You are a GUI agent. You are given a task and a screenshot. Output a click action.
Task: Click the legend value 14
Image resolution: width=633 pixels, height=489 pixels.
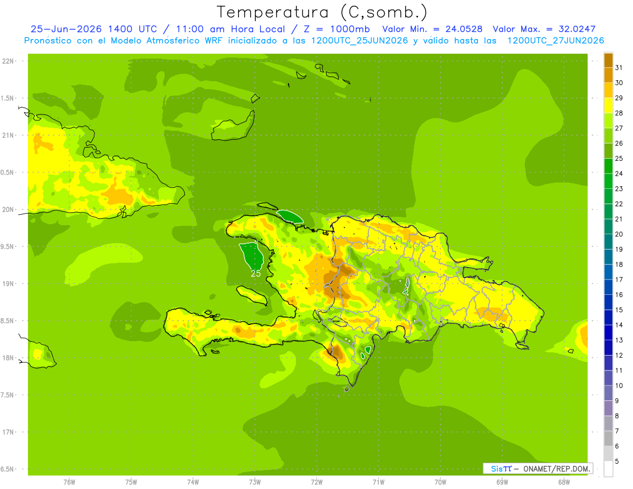(x=619, y=325)
